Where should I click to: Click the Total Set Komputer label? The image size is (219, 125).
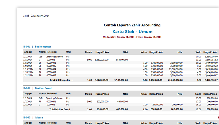tap(61, 80)
